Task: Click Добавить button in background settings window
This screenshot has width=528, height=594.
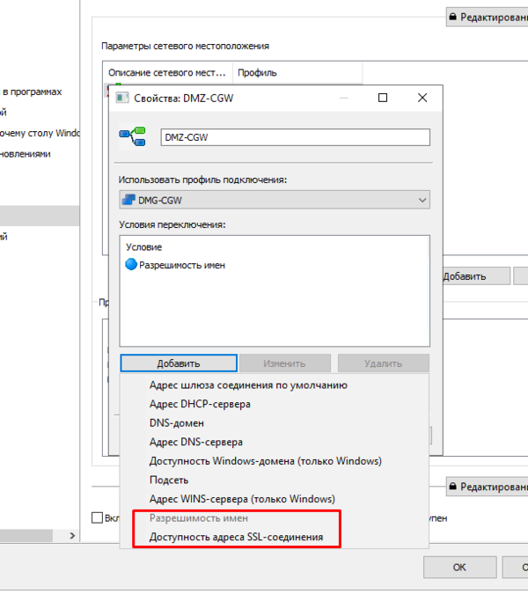Action: pyautogui.click(x=476, y=276)
